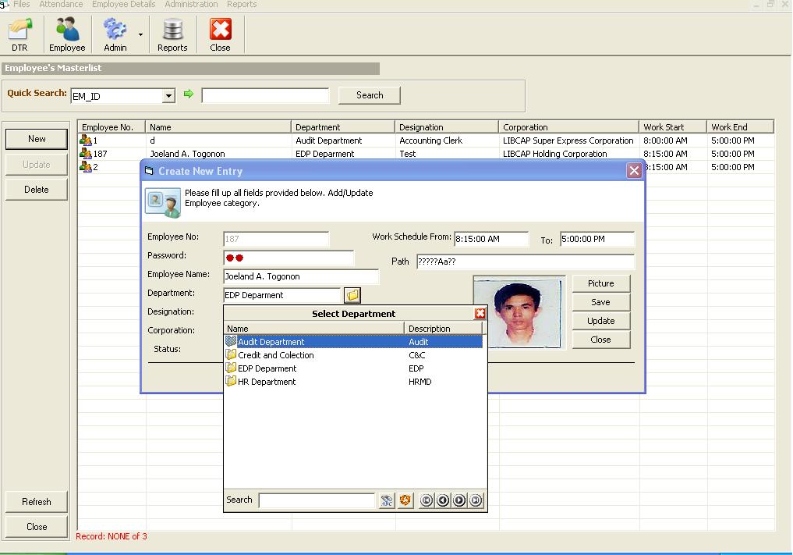Go to the last record navigation button

pos(476,500)
